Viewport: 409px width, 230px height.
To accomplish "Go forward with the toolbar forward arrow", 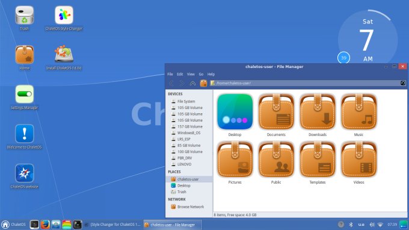I will [x=182, y=83].
